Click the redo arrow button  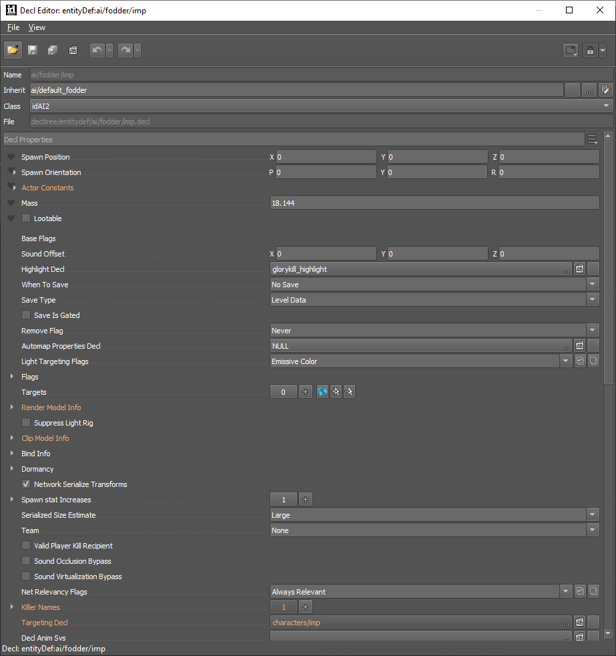click(x=125, y=50)
